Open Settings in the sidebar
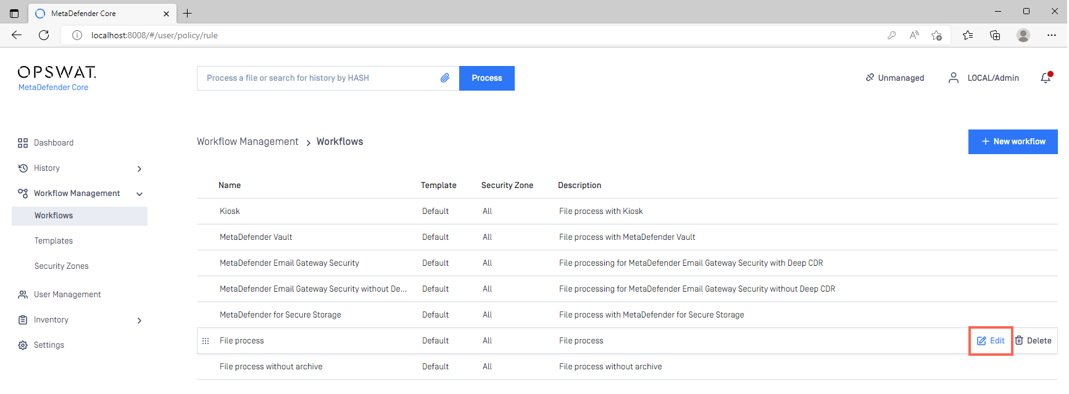 pos(49,345)
